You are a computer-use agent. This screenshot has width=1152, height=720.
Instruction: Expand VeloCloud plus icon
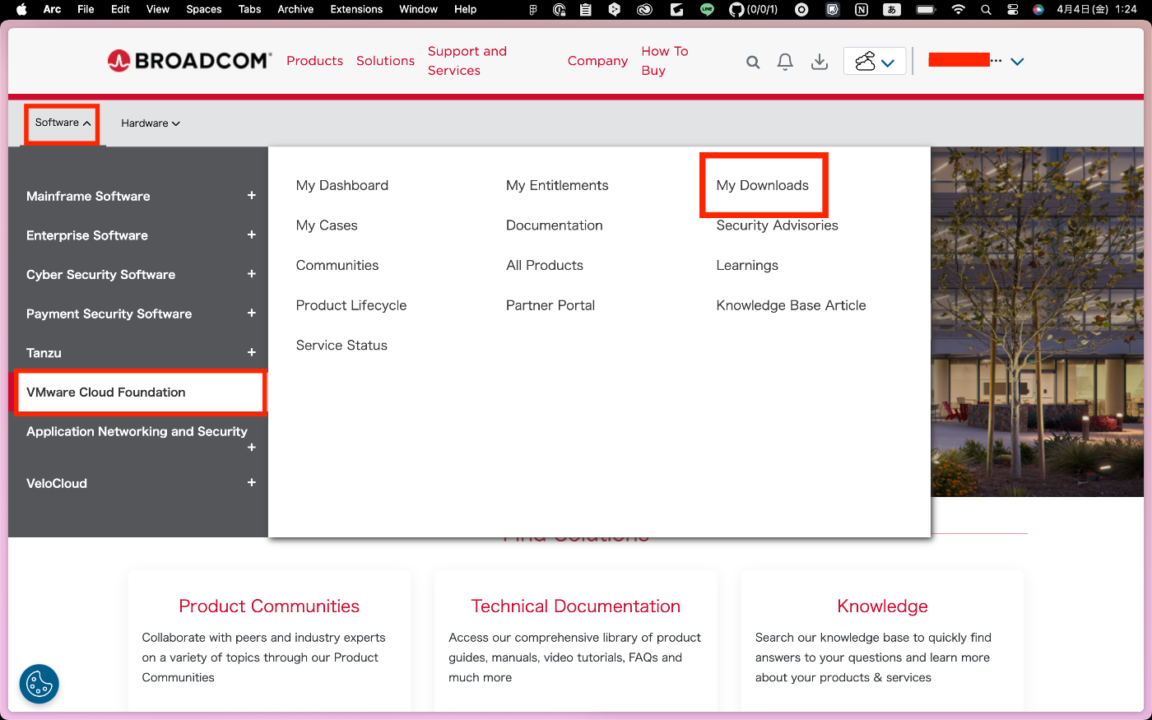tap(252, 483)
